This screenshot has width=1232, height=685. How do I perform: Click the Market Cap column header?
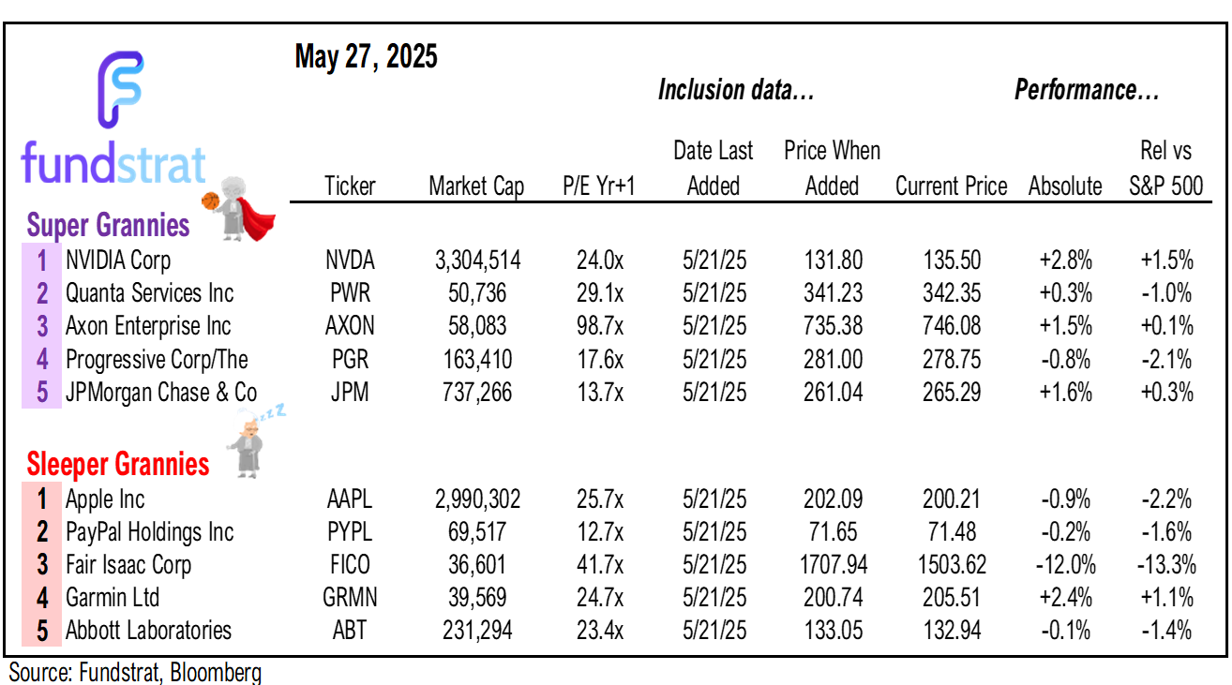point(476,186)
